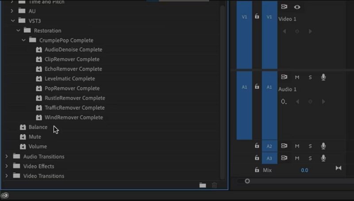Open the Creative Cloud status icon

(5, 195)
